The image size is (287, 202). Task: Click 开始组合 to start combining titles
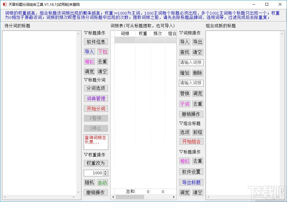coord(191,141)
